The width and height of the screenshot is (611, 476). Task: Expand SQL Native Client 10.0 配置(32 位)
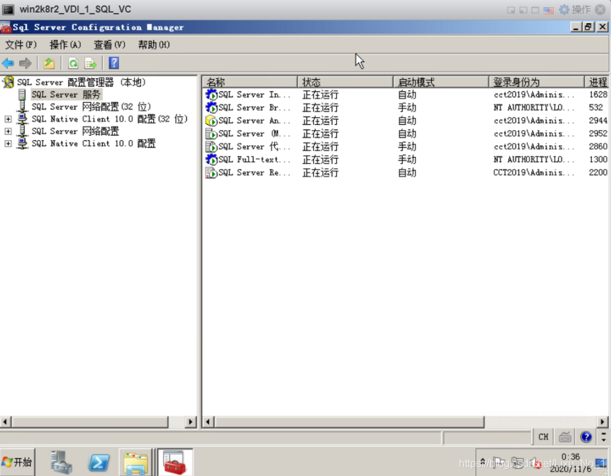[x=8, y=119]
